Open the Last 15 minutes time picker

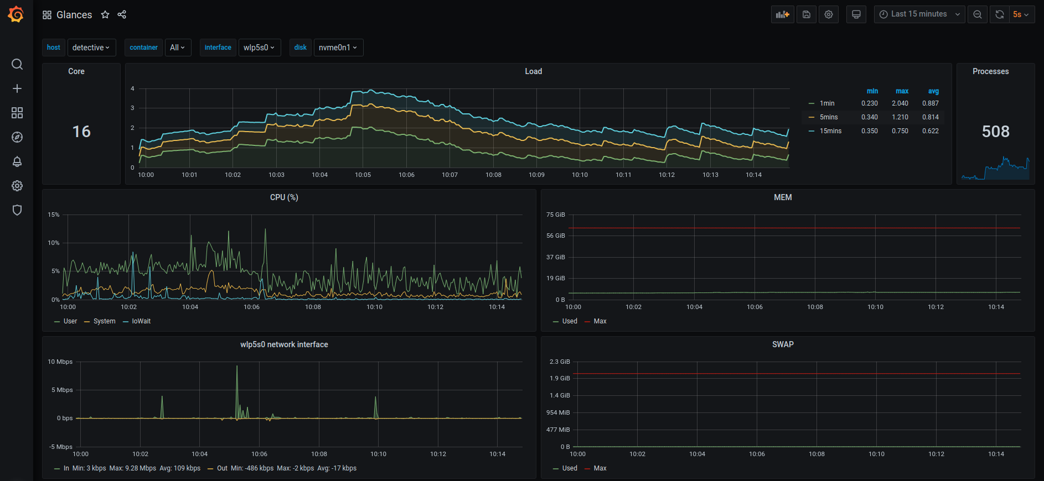919,14
